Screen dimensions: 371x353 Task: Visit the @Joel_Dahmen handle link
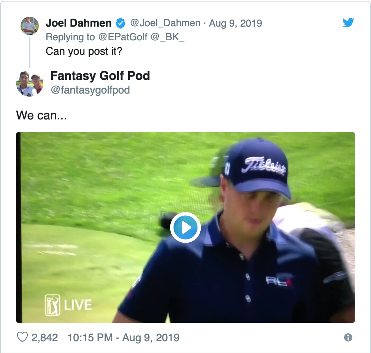[x=165, y=23]
